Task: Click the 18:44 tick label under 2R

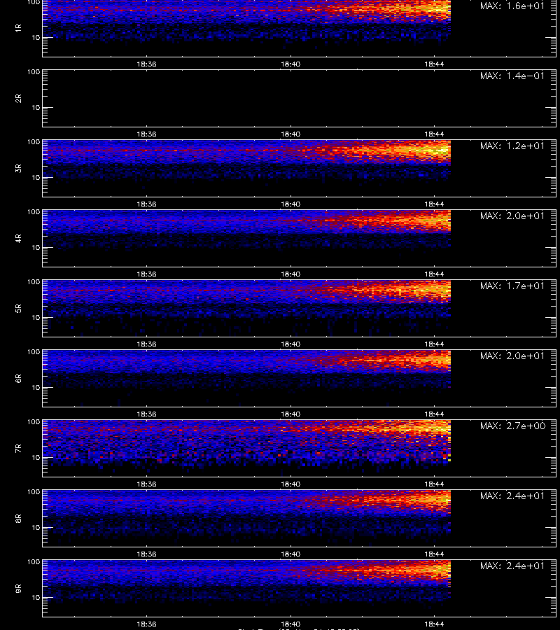Action: (434, 134)
